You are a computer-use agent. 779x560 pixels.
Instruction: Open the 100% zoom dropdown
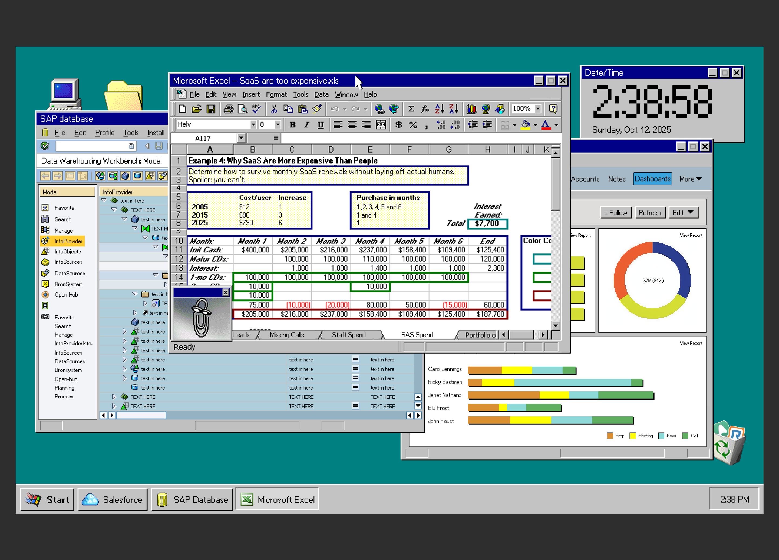(538, 108)
